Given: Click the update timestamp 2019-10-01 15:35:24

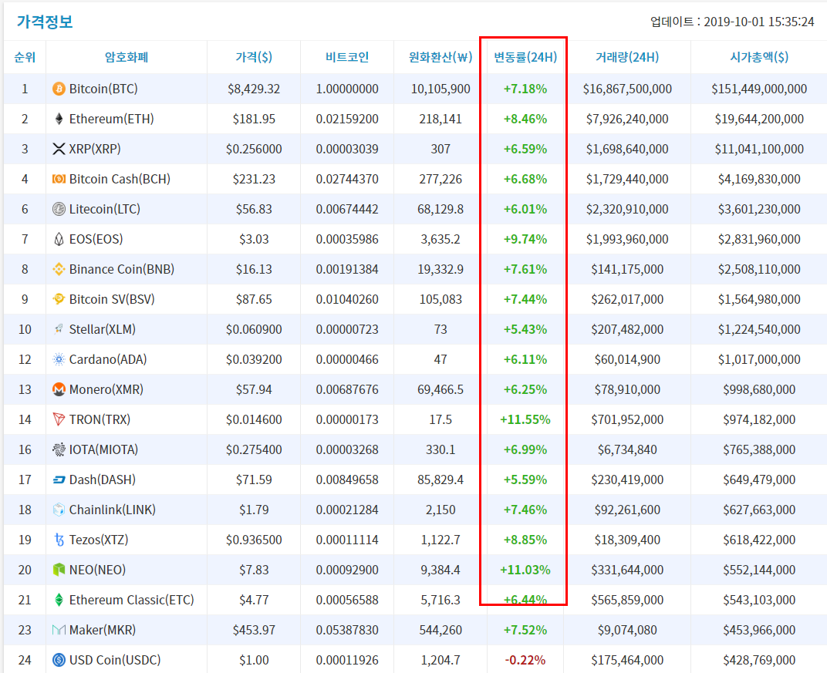Looking at the screenshot, I should point(759,22).
